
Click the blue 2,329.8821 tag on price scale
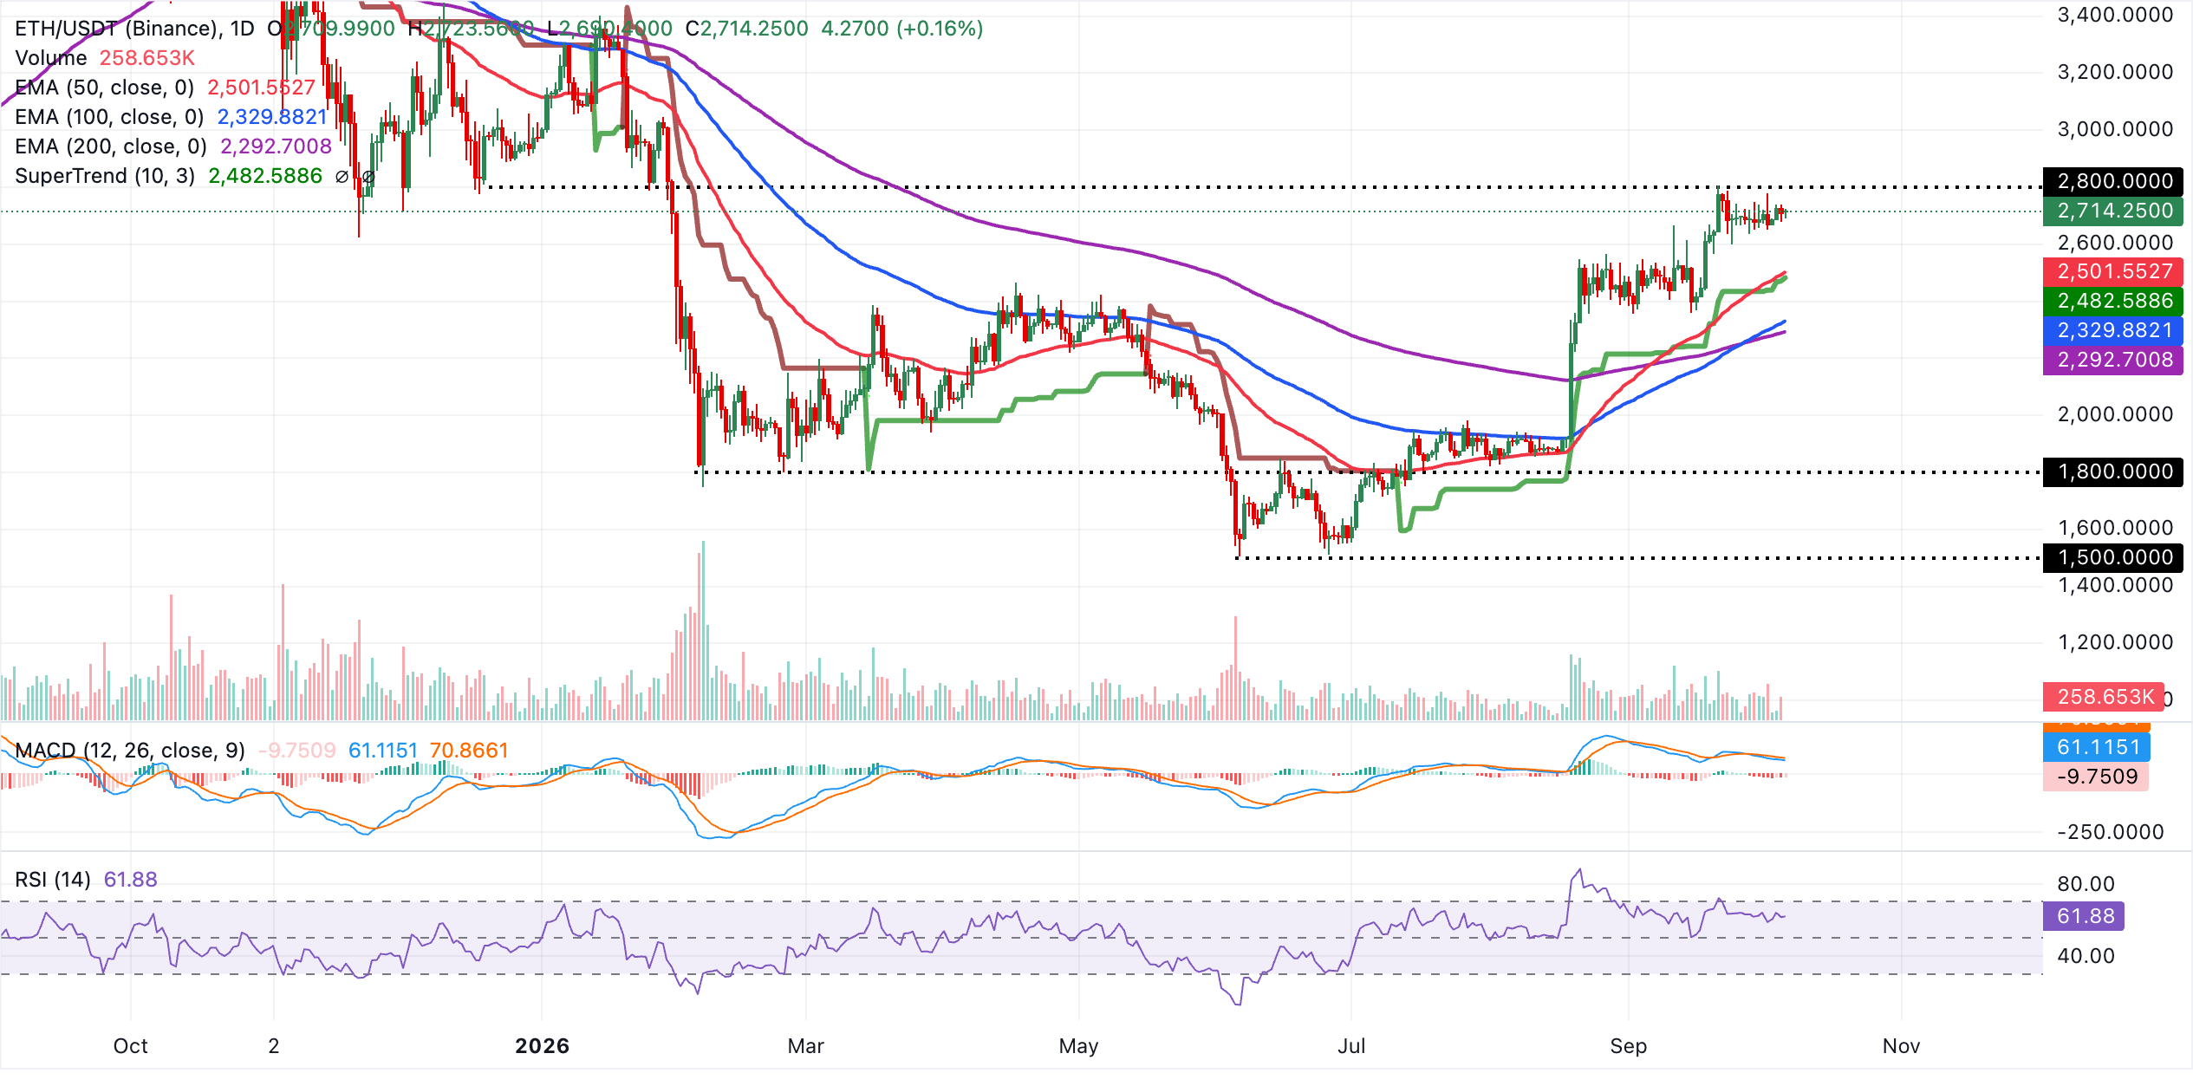[x=2113, y=330]
